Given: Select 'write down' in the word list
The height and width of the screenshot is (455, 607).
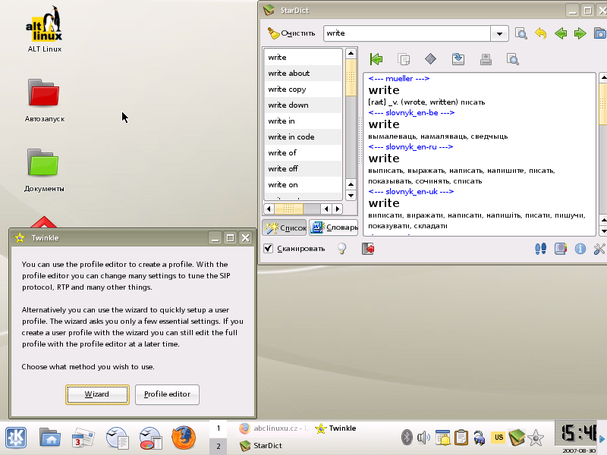Looking at the screenshot, I should [x=303, y=105].
